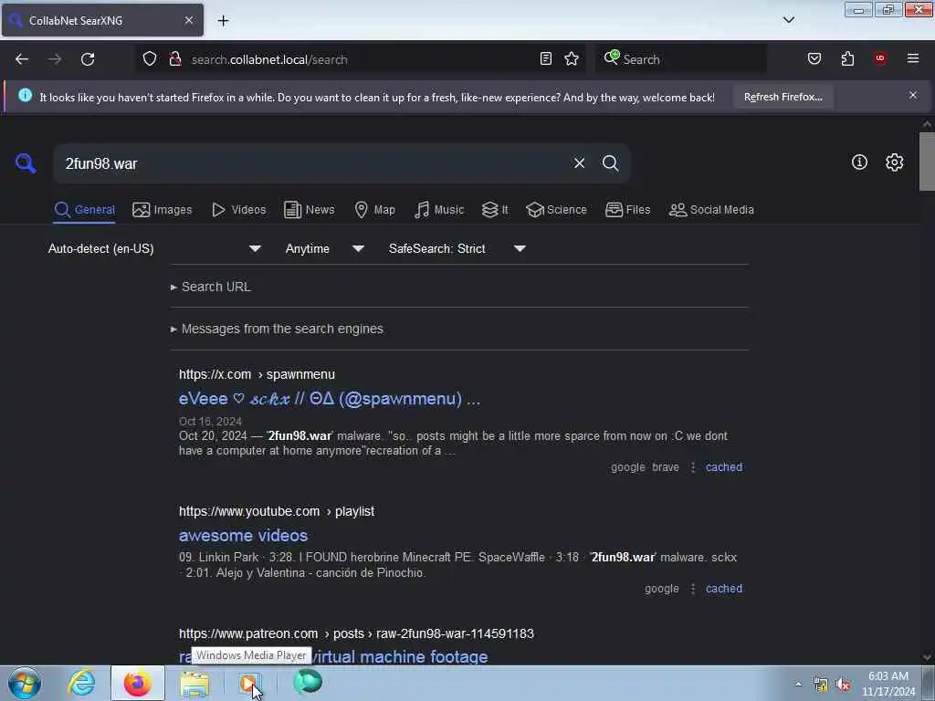The width and height of the screenshot is (935, 701).
Task: Open the uBlock Origin extension icon
Action: (x=880, y=58)
